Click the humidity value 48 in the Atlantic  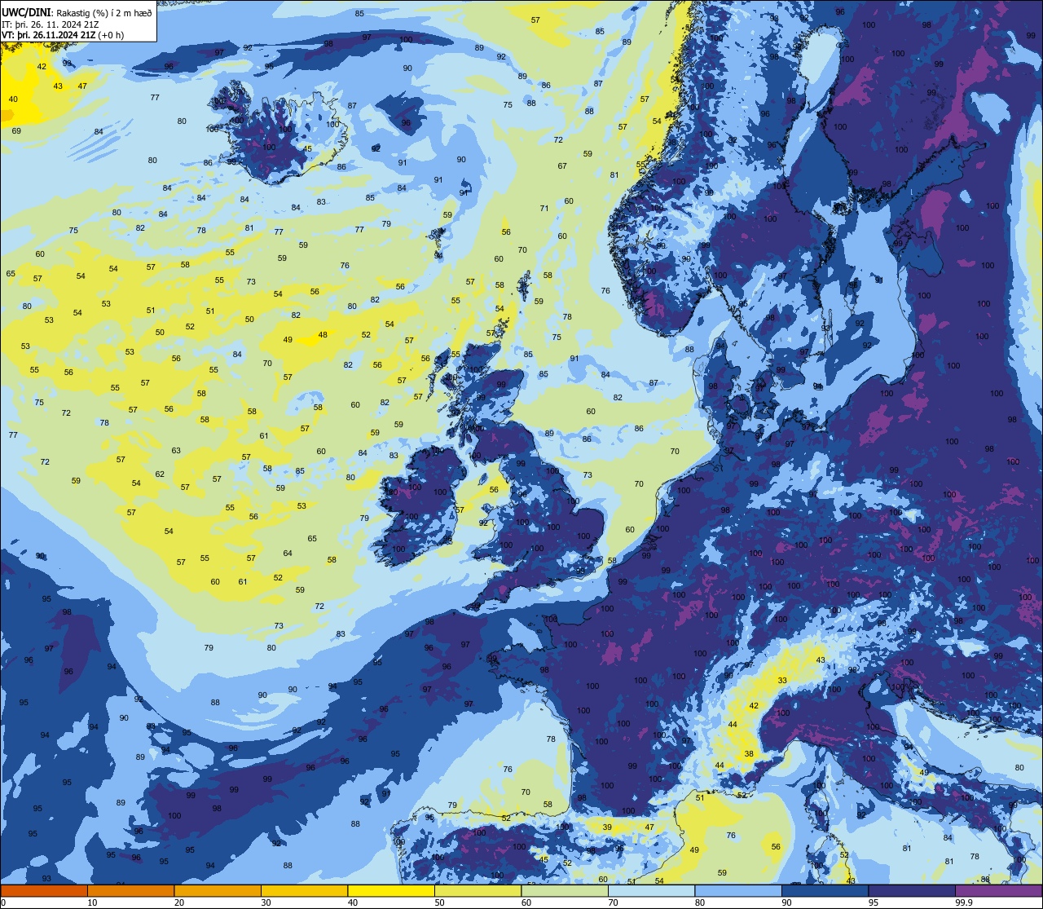(323, 334)
